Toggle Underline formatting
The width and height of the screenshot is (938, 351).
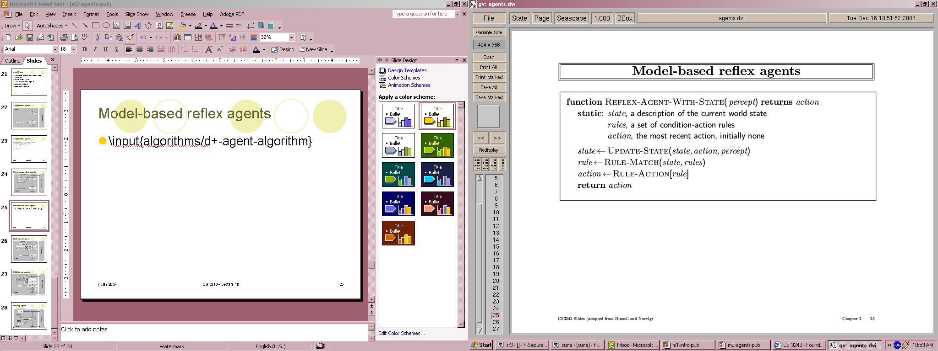pyautogui.click(x=105, y=49)
